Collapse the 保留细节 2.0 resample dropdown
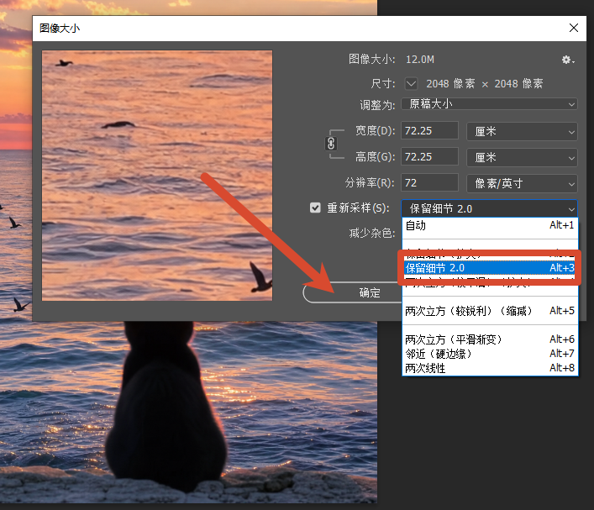This screenshot has width=594, height=510. 489,208
